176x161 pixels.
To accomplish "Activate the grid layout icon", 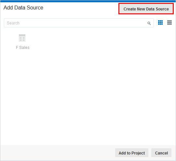I will 160,22.
